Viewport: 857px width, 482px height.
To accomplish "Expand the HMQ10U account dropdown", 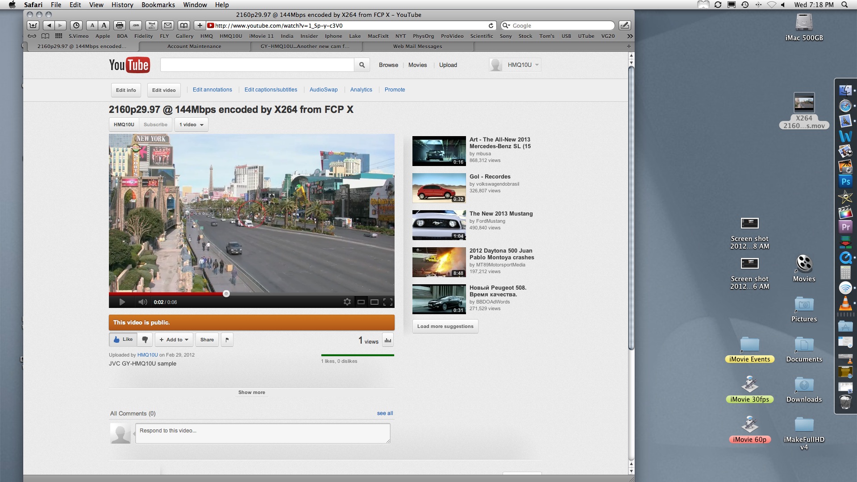I will (x=515, y=65).
